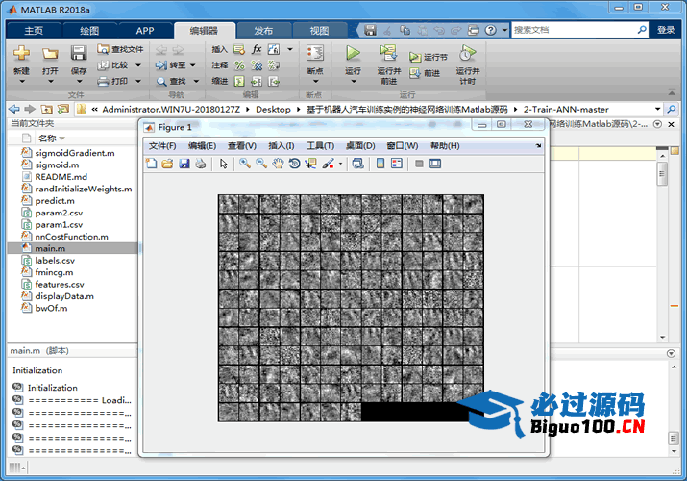
Task: Toggle the Edit Plot arrow tool
Action: click(x=224, y=164)
